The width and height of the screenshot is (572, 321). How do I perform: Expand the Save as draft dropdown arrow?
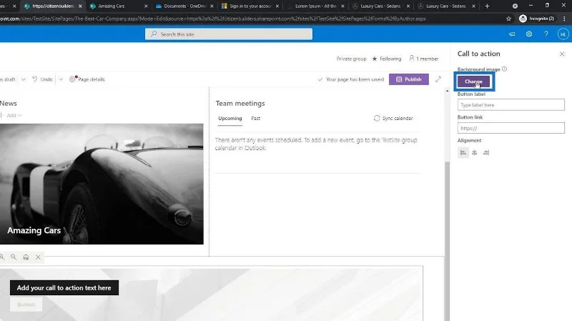point(23,79)
